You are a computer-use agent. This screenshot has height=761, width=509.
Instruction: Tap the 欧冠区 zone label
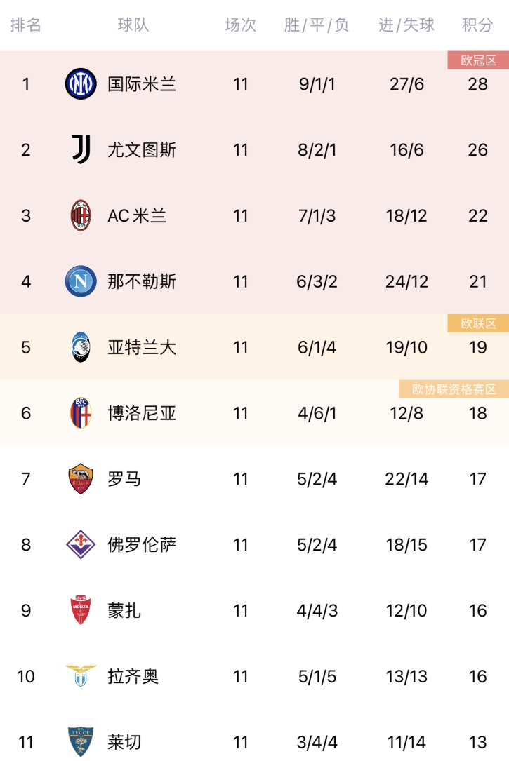478,60
